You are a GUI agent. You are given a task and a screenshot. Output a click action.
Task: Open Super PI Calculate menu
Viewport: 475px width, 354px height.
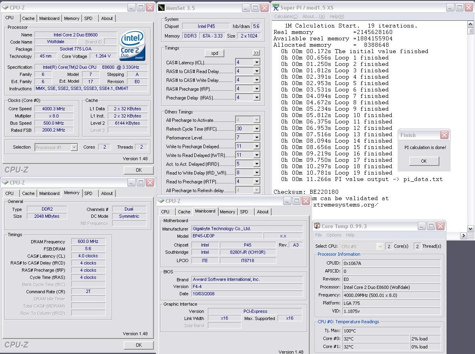pyautogui.click(x=286, y=16)
